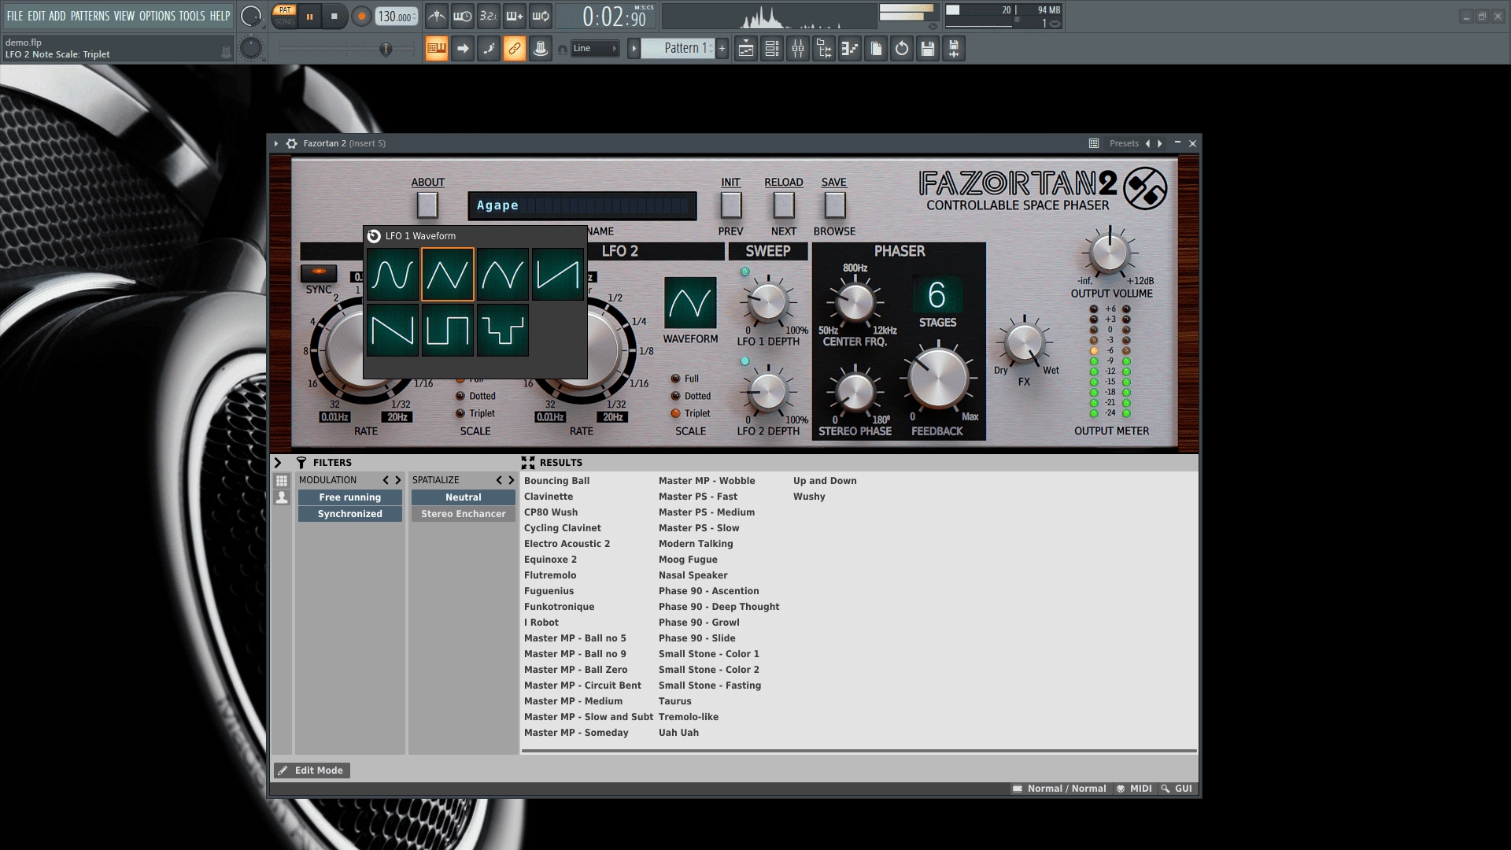Open Fazortan 2 plugin gear settings
The image size is (1511, 850).
click(292, 143)
